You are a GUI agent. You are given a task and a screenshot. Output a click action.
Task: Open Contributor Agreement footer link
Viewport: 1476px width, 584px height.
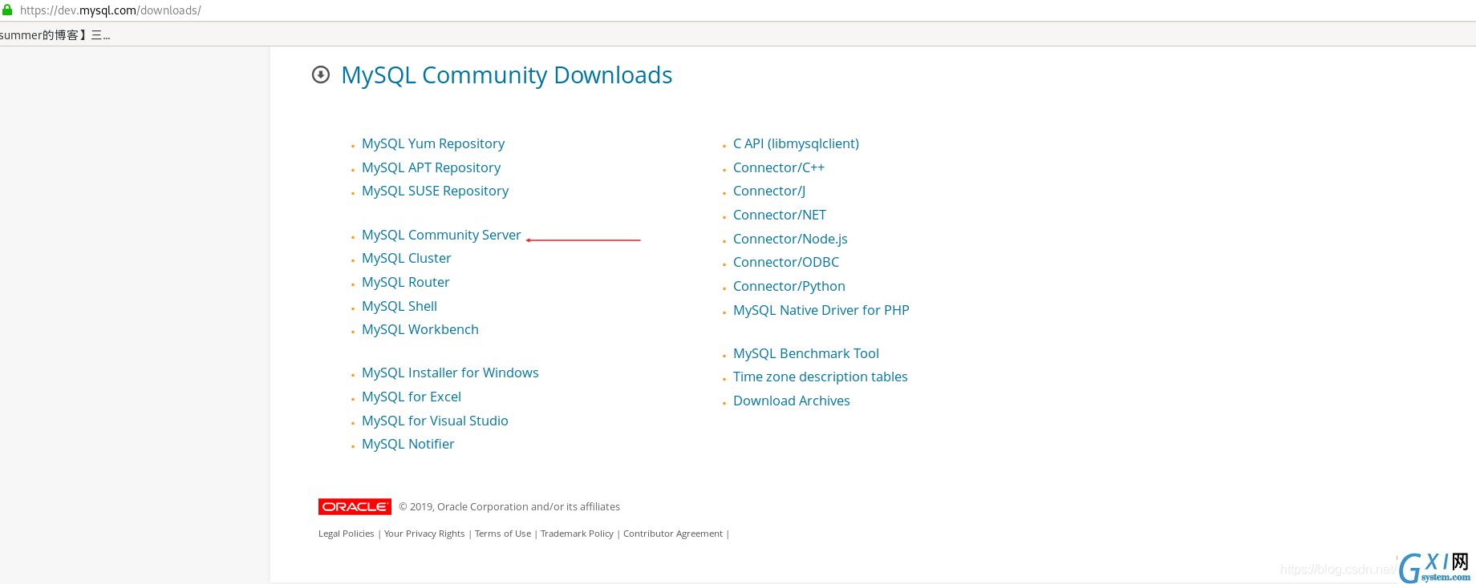click(x=673, y=534)
